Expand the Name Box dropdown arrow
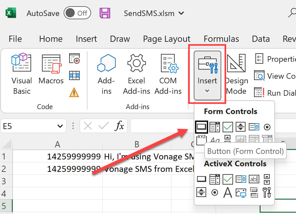The image size is (296, 214). (60, 126)
